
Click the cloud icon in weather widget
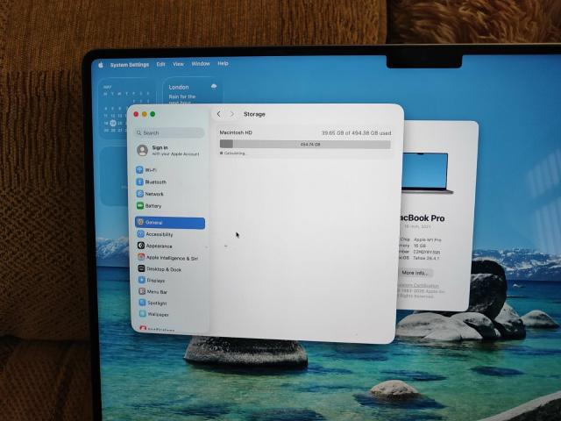[214, 86]
